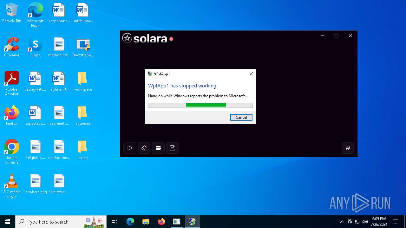406x228 pixels.
Task: Select the Google Chrome desktop shortcut
Action: (x=12, y=152)
